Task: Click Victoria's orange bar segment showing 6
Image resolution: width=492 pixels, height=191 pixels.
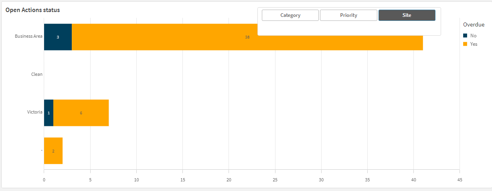Action: click(81, 113)
